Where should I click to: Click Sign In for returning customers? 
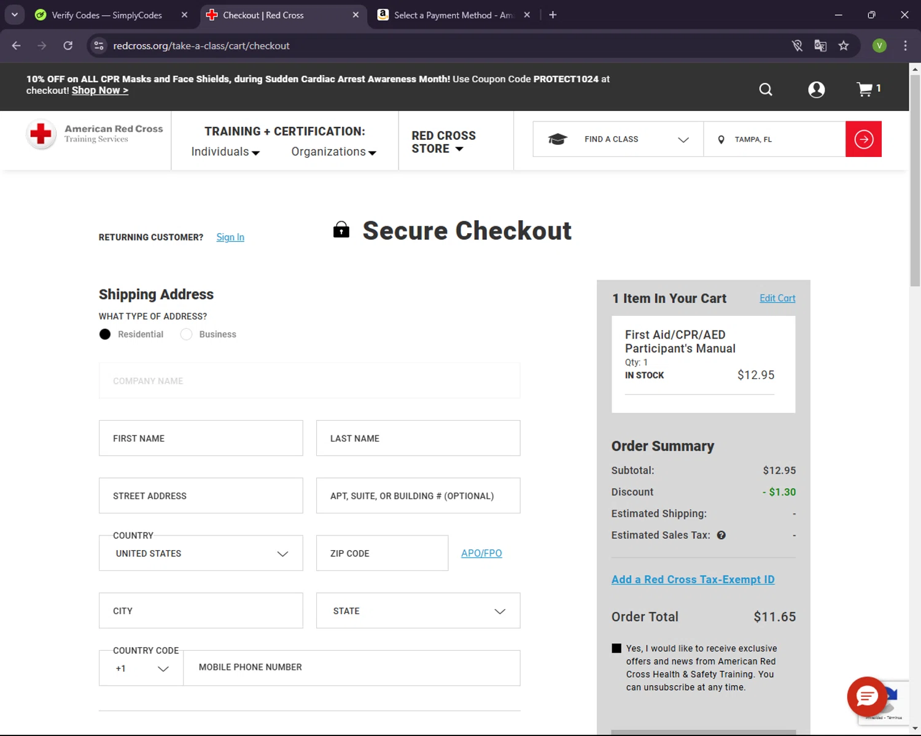point(230,237)
